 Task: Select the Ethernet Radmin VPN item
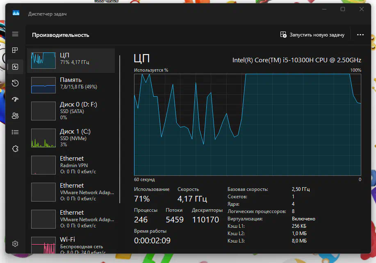[71, 165]
